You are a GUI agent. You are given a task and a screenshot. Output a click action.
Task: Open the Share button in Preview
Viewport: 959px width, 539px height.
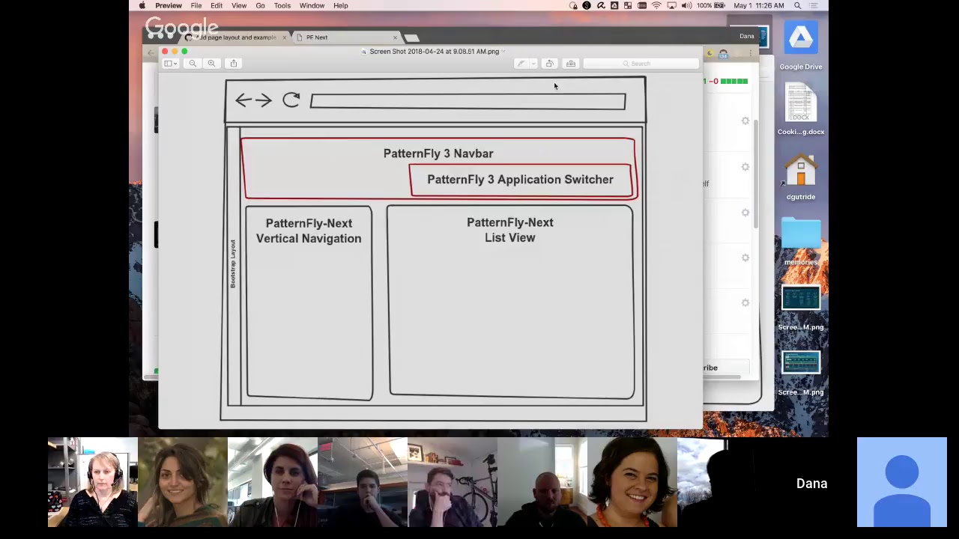point(234,64)
